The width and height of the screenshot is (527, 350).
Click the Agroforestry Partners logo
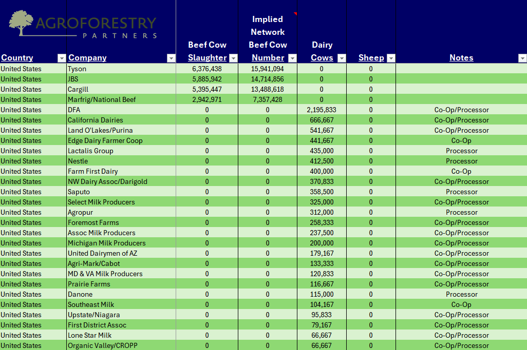[x=83, y=24]
